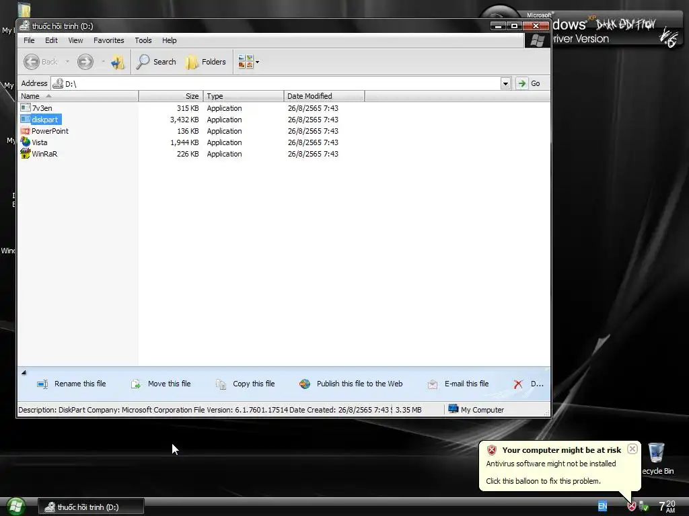
Task: Select the WinRaR application icon
Action: [26, 153]
